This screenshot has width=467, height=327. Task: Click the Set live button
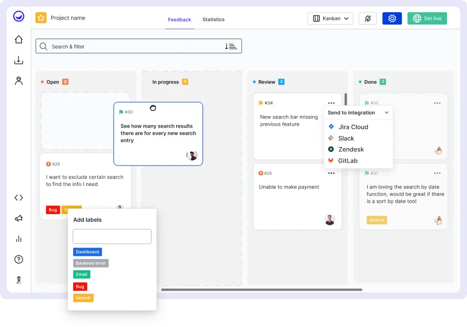coord(427,18)
